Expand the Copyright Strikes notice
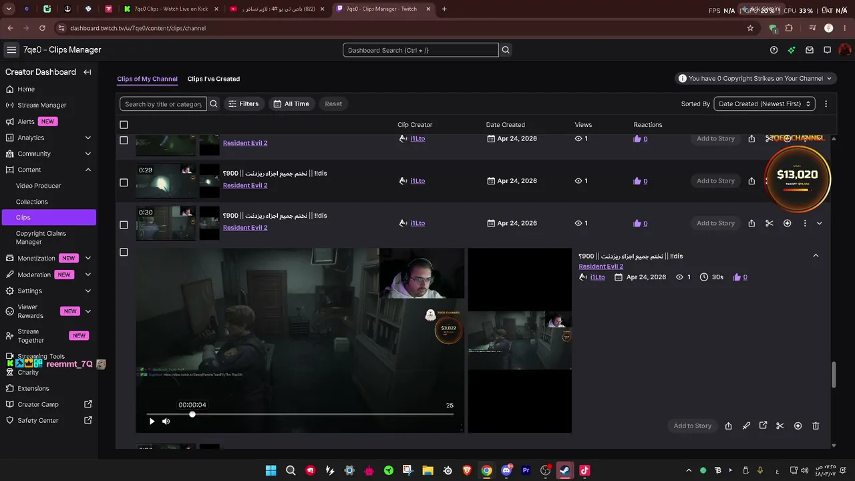Image resolution: width=855 pixels, height=481 pixels. click(x=755, y=78)
